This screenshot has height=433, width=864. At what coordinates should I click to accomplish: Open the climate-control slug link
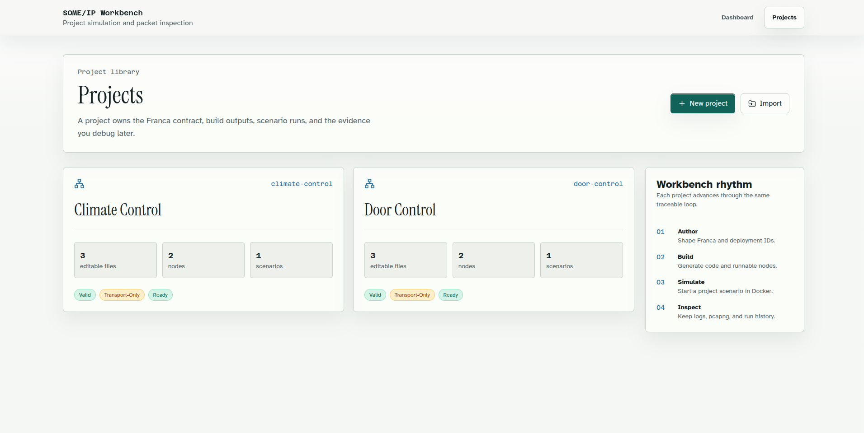302,184
